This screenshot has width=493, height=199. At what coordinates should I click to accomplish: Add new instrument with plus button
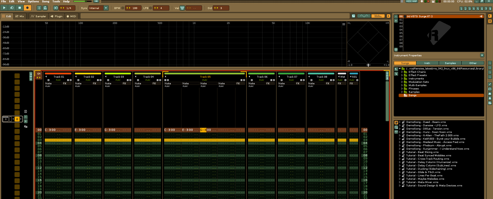(396, 21)
